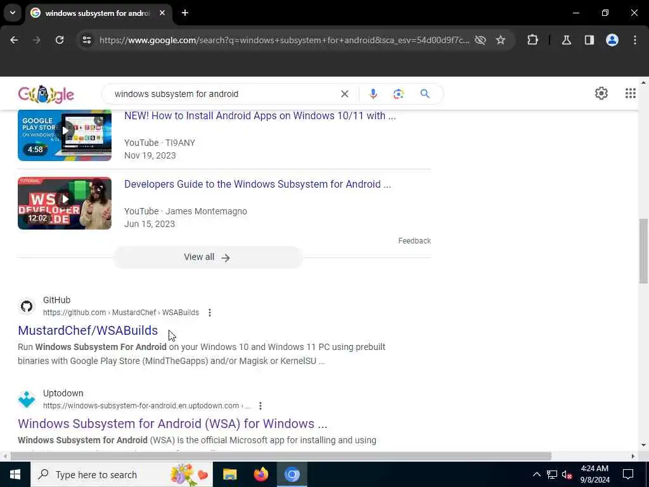Click the View all videos button

click(208, 257)
